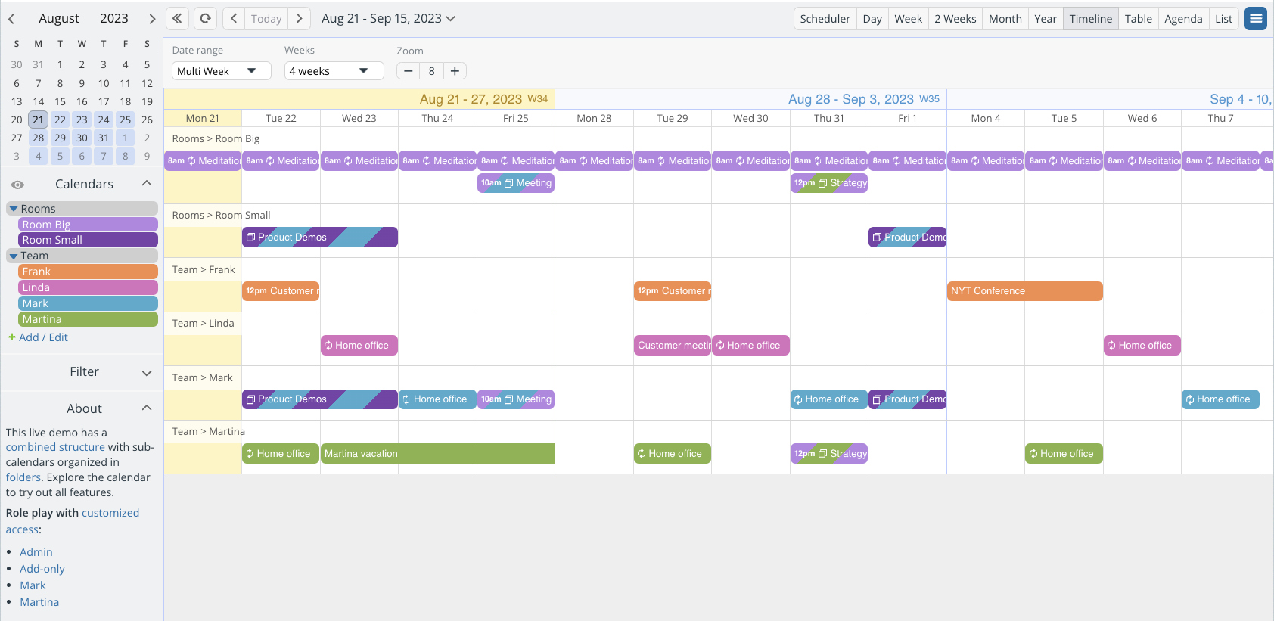Switch to Month view
Screen dimensions: 1274x621
click(x=1005, y=19)
